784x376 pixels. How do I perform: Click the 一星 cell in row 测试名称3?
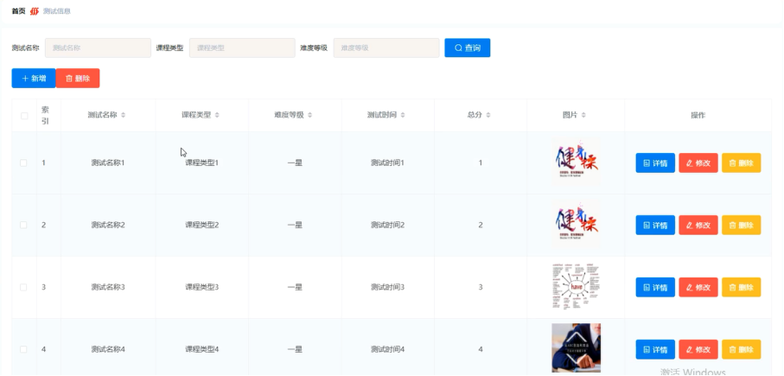pos(295,287)
